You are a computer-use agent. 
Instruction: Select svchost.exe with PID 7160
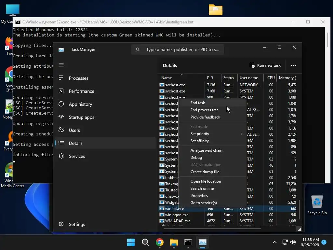coord(228,91)
